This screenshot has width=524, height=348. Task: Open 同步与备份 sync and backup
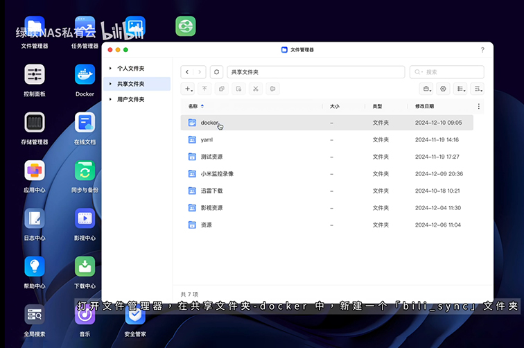(85, 171)
